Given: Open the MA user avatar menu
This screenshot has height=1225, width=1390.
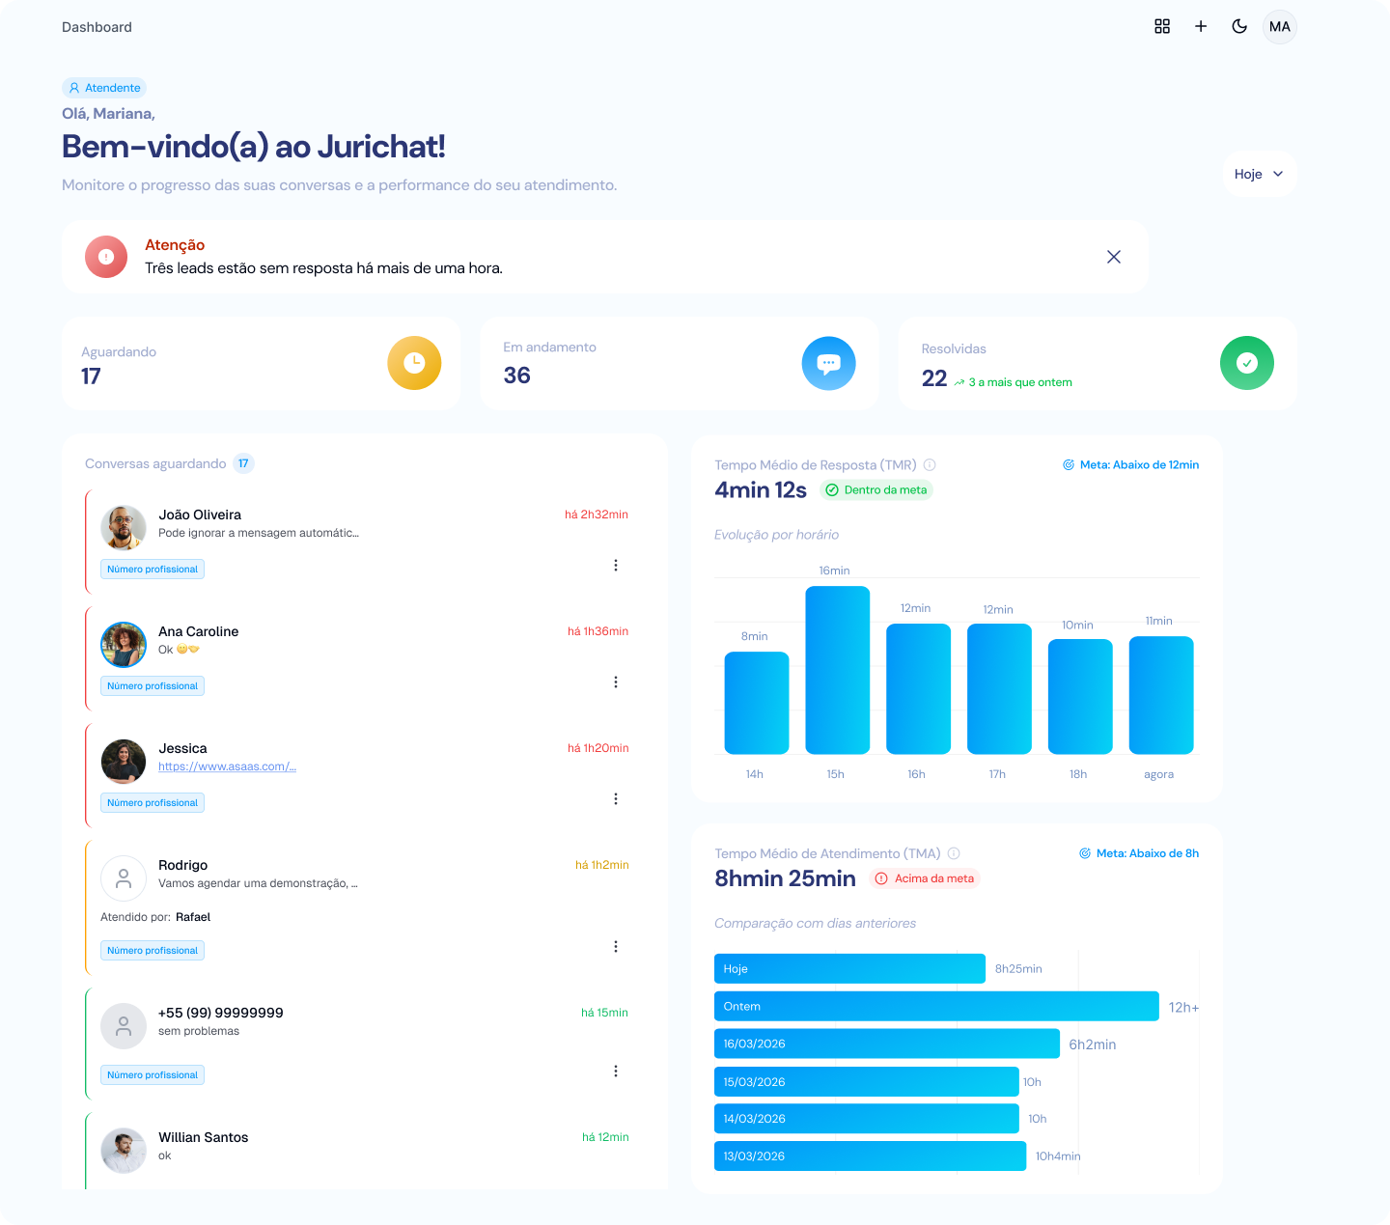Looking at the screenshot, I should coord(1280,27).
